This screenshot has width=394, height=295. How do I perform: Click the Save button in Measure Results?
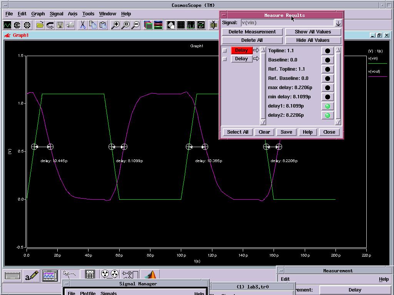(x=286, y=132)
